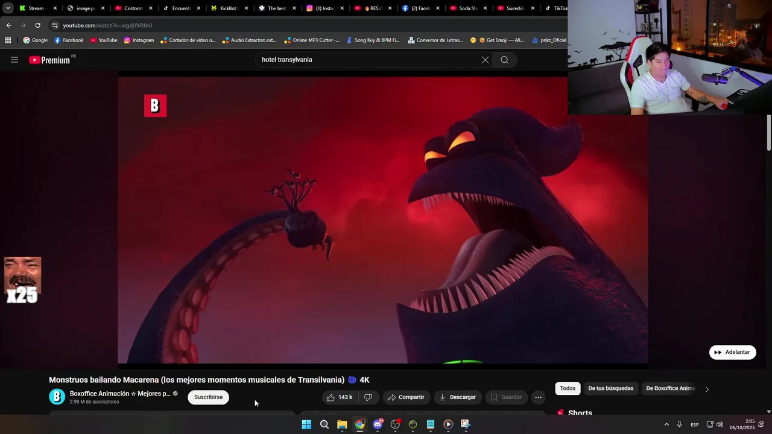Dislike the Macarena video

coord(368,397)
